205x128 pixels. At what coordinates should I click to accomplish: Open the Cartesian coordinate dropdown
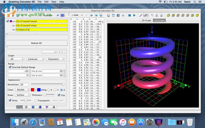(35, 59)
